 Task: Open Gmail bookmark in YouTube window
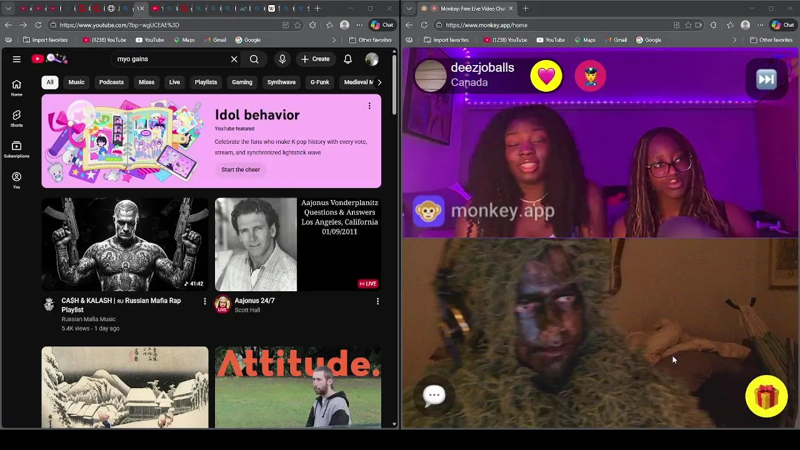point(214,40)
